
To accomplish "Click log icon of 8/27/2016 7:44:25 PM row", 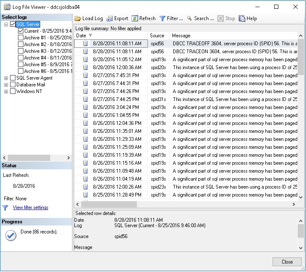I will click(85, 99).
